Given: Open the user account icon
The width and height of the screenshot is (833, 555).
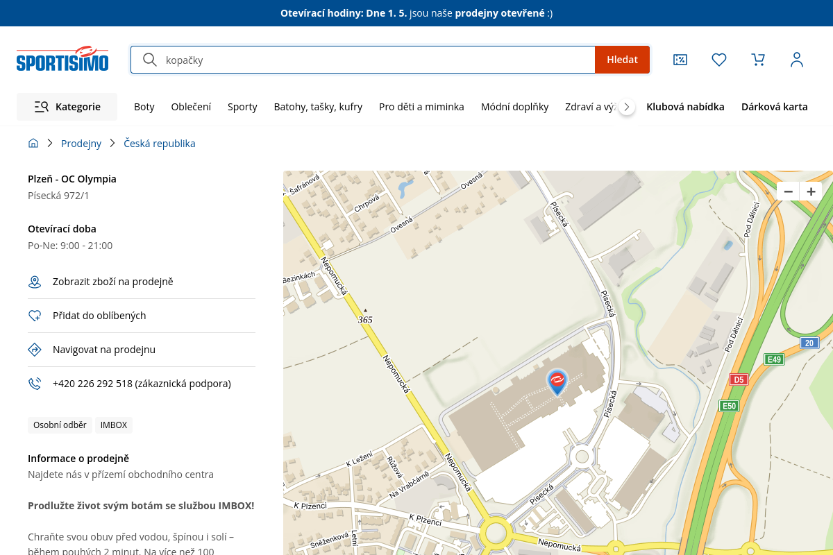Looking at the screenshot, I should [x=797, y=60].
